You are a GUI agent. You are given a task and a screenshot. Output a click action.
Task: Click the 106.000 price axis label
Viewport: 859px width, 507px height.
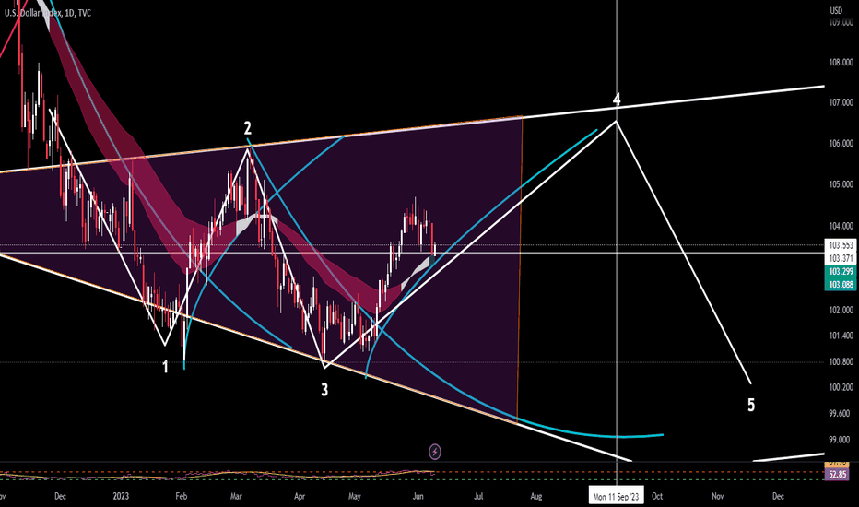tap(841, 144)
